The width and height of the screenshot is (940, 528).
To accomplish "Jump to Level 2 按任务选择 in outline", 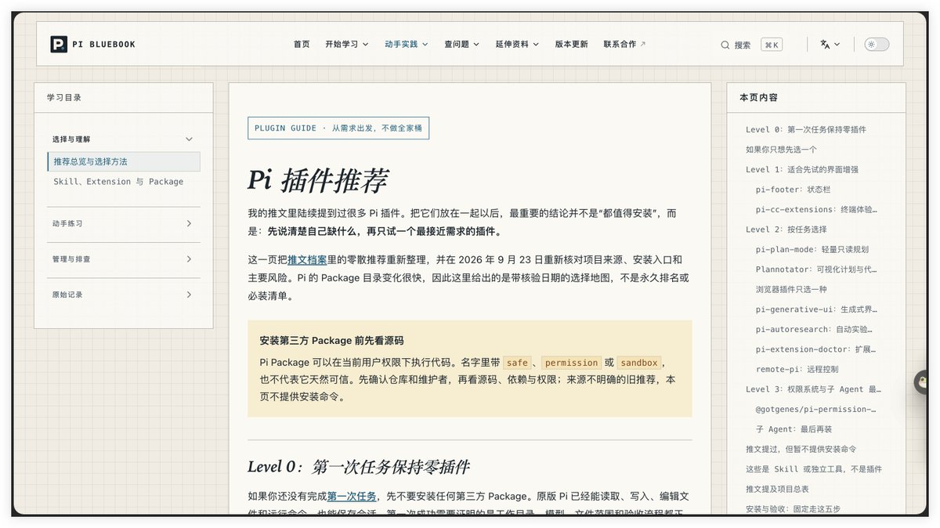I will tap(786, 230).
